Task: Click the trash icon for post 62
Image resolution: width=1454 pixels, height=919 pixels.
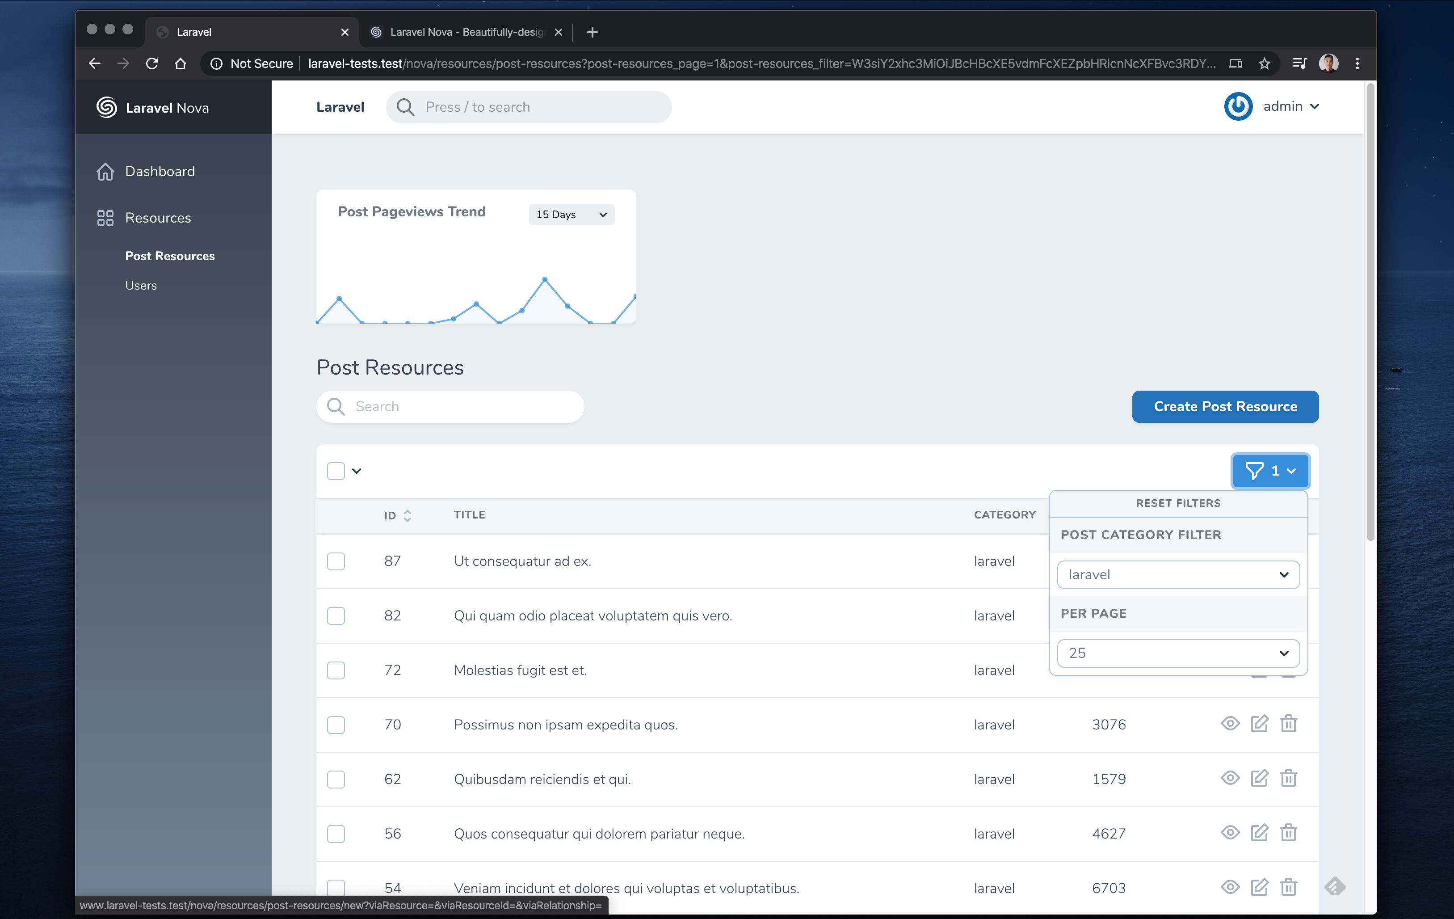Action: [x=1288, y=778]
